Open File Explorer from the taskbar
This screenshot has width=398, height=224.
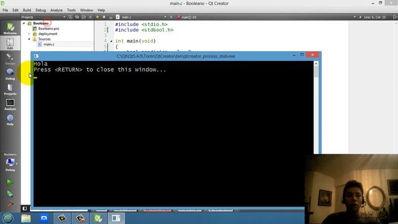(x=26, y=218)
